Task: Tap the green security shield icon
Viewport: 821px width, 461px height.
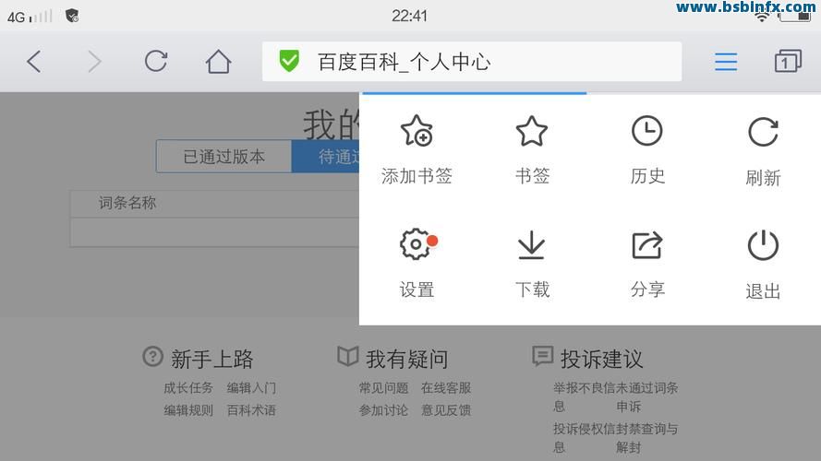Action: [x=289, y=62]
